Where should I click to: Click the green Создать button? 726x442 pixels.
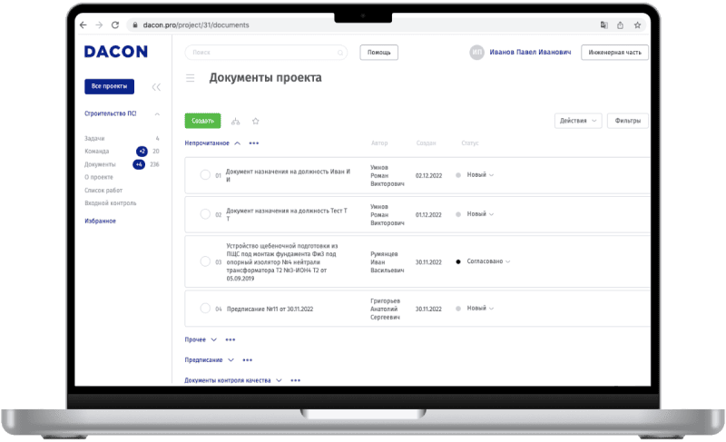point(202,121)
